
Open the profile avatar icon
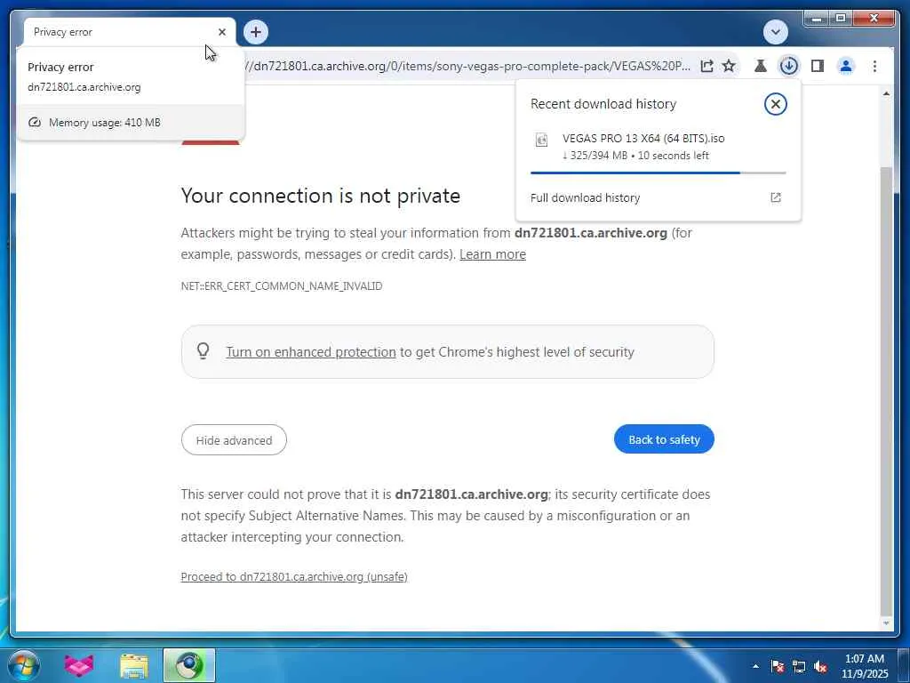click(846, 66)
